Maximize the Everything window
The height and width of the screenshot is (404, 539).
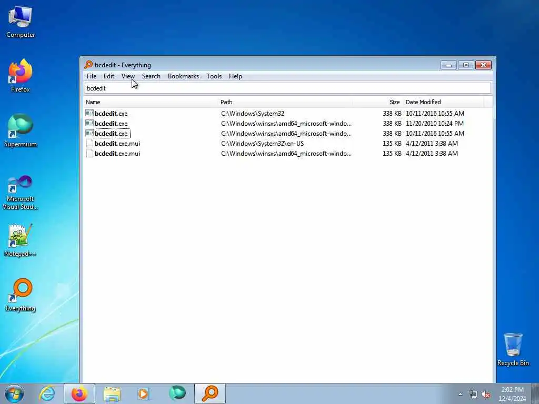[466, 65]
